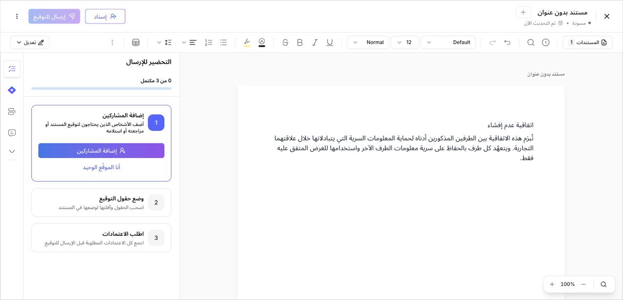The image size is (623, 300).
Task: Click the plus button beside document title
Action: 523,12
